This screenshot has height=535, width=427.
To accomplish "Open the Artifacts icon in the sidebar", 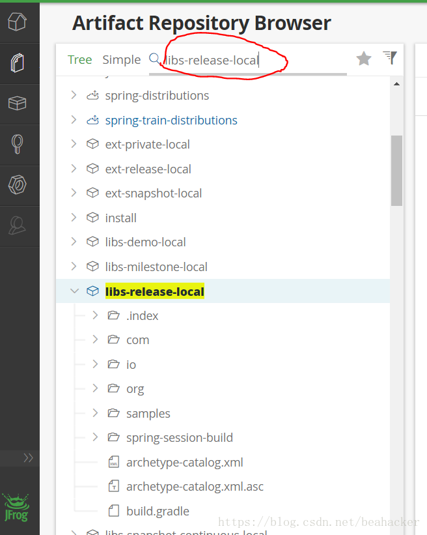I will [17, 63].
